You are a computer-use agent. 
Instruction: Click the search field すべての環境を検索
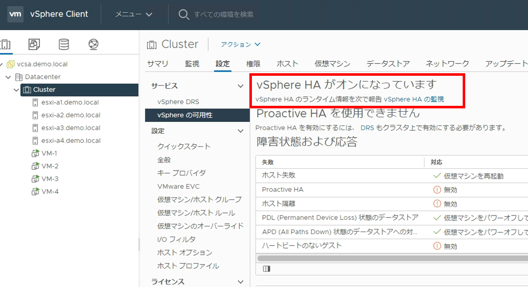223,14
